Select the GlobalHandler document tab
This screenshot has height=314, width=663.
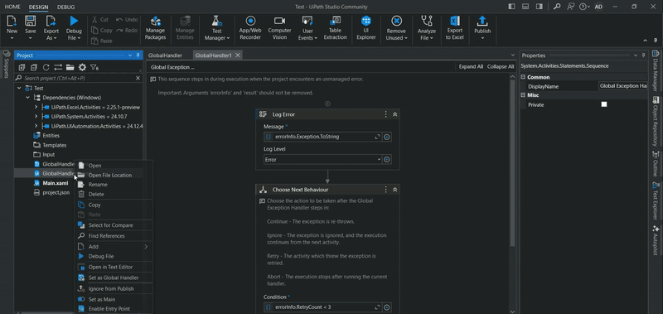165,56
